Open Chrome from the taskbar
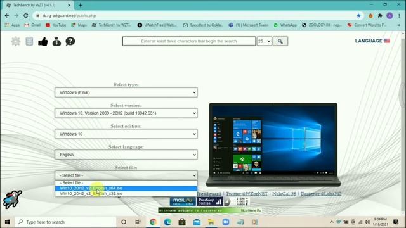The width and height of the screenshot is (406, 228). point(153,222)
